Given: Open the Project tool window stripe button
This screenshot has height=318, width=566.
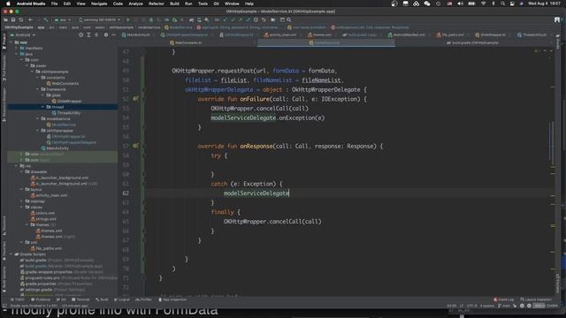Looking at the screenshot, I should [4, 42].
